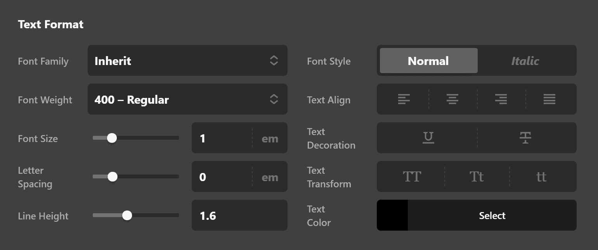The height and width of the screenshot is (250, 598).
Task: Open the Font Family dropdown
Action: point(188,60)
